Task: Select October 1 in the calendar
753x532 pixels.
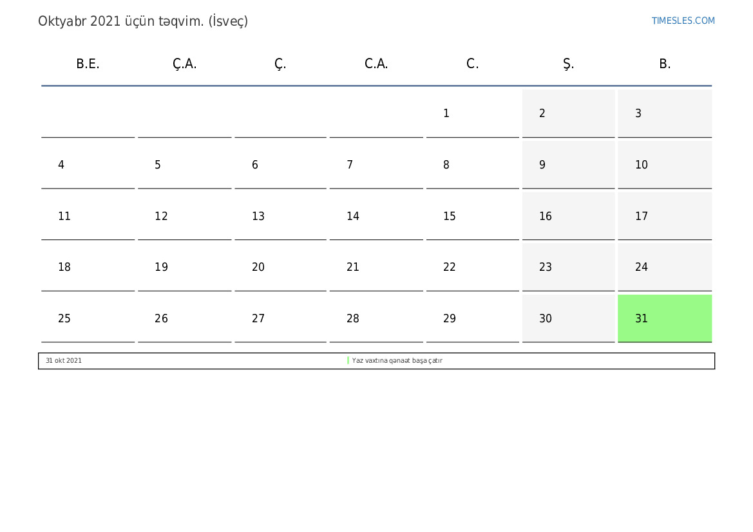Action: click(x=472, y=113)
